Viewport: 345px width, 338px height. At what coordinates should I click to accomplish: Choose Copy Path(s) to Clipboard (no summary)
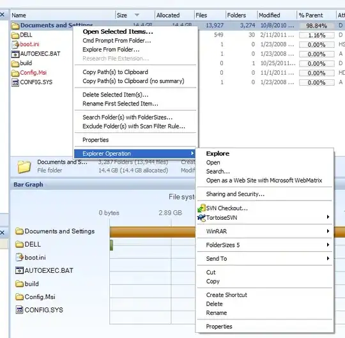point(135,81)
